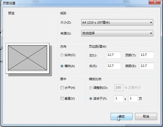Click the fit-to pages tall field

coord(133,98)
